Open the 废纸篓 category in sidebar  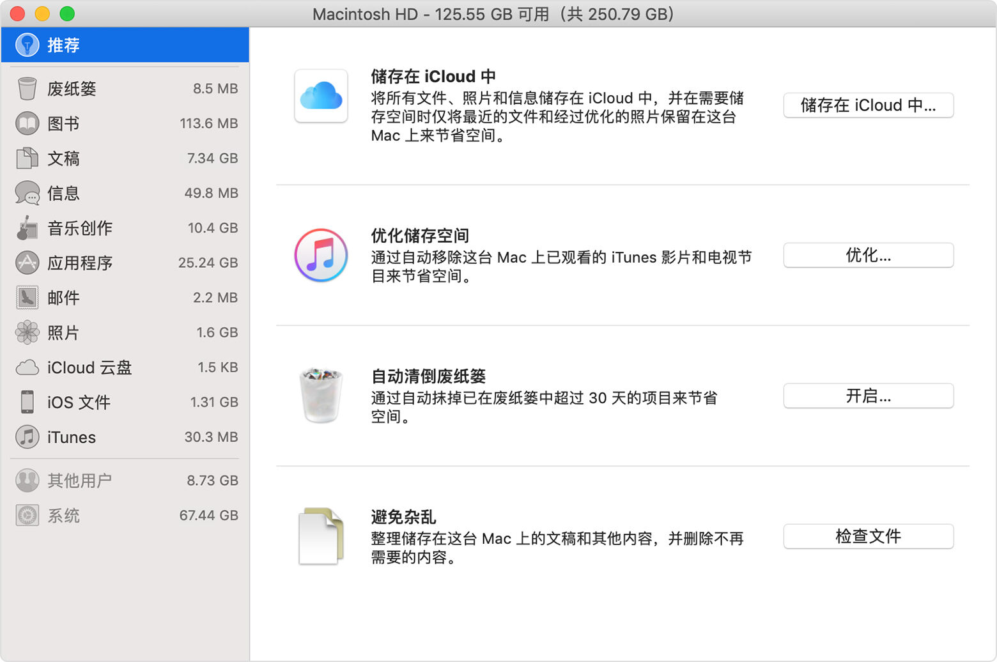coord(125,88)
